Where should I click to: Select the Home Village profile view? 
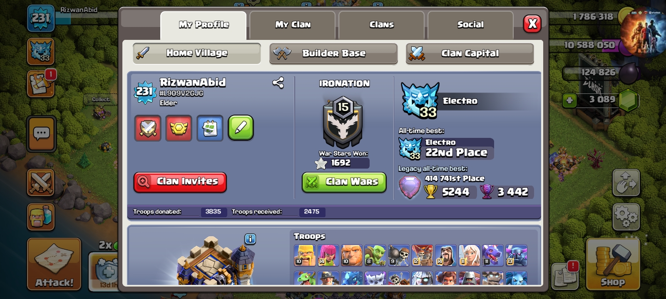pos(197,53)
